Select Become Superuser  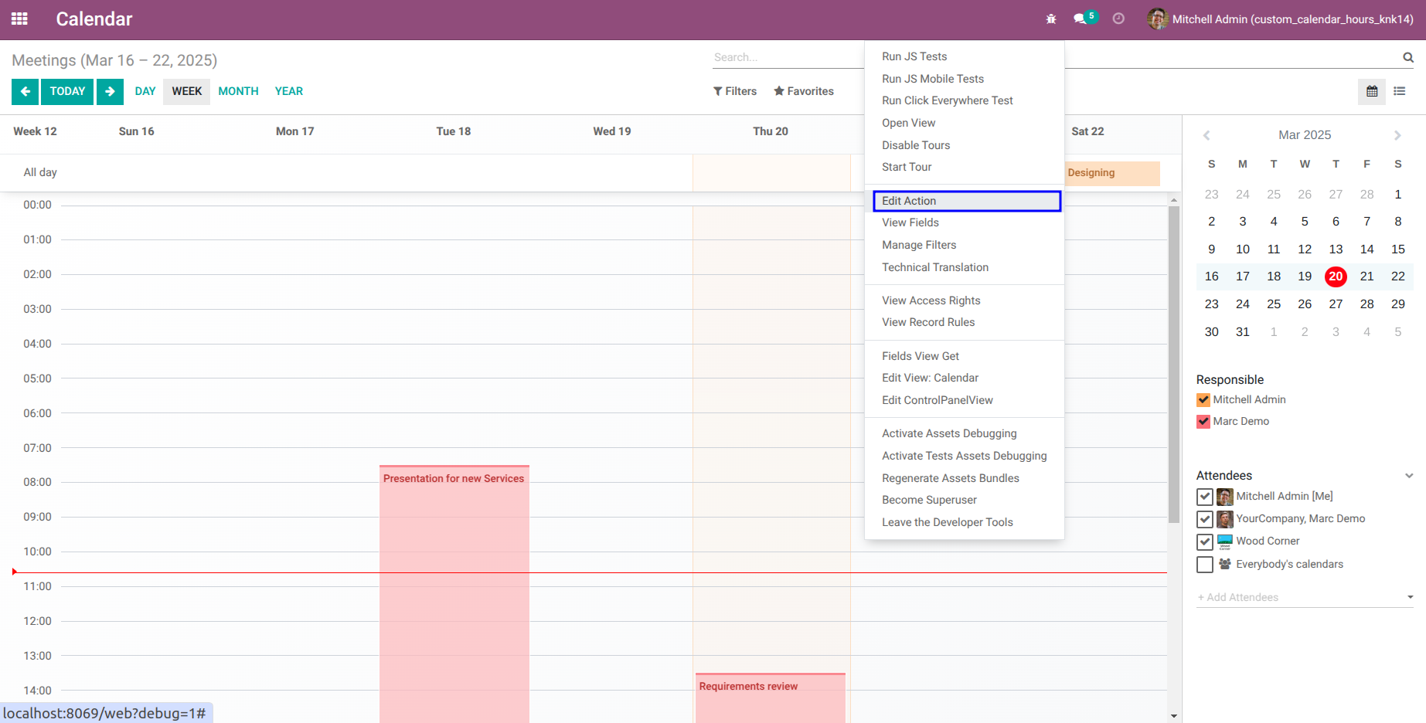click(x=965, y=500)
